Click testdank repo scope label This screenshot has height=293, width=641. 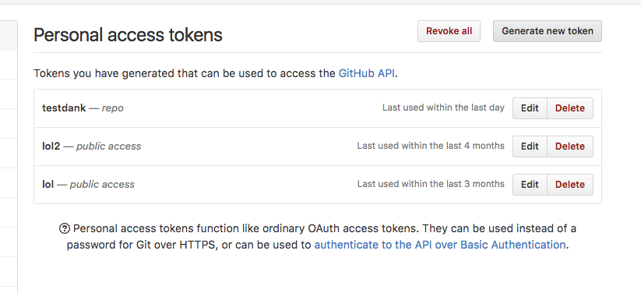[112, 108]
